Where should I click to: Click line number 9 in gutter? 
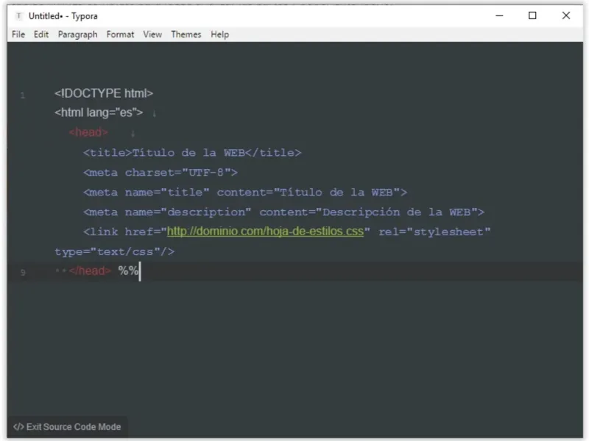23,273
